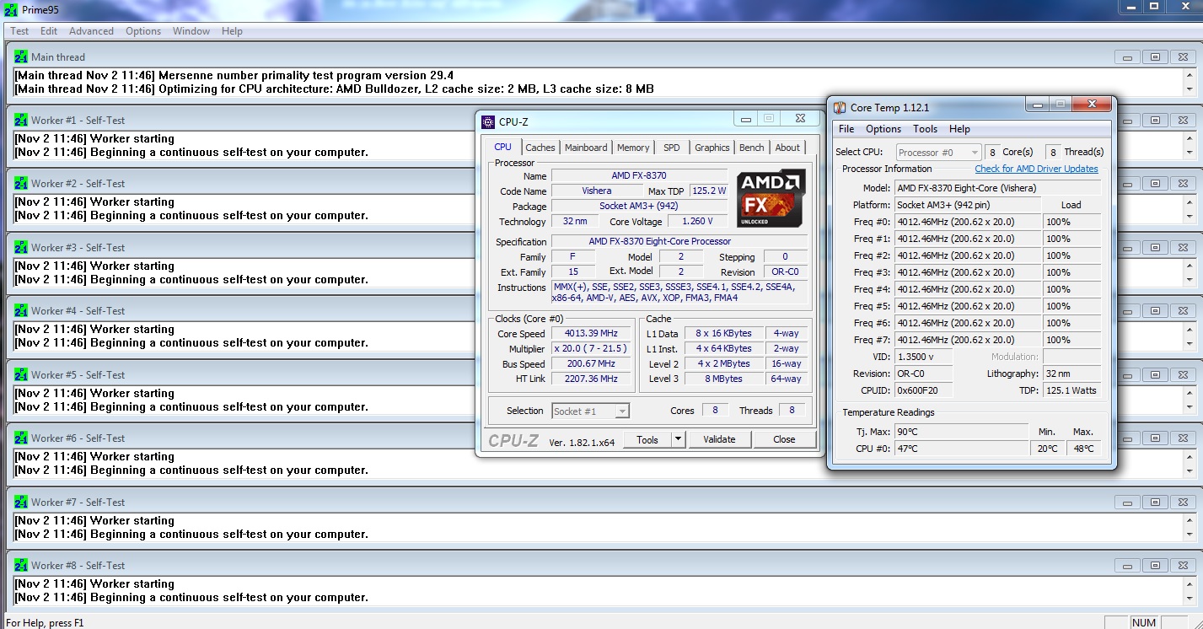Switch to the Memory tab in CPU-Z

(x=633, y=148)
